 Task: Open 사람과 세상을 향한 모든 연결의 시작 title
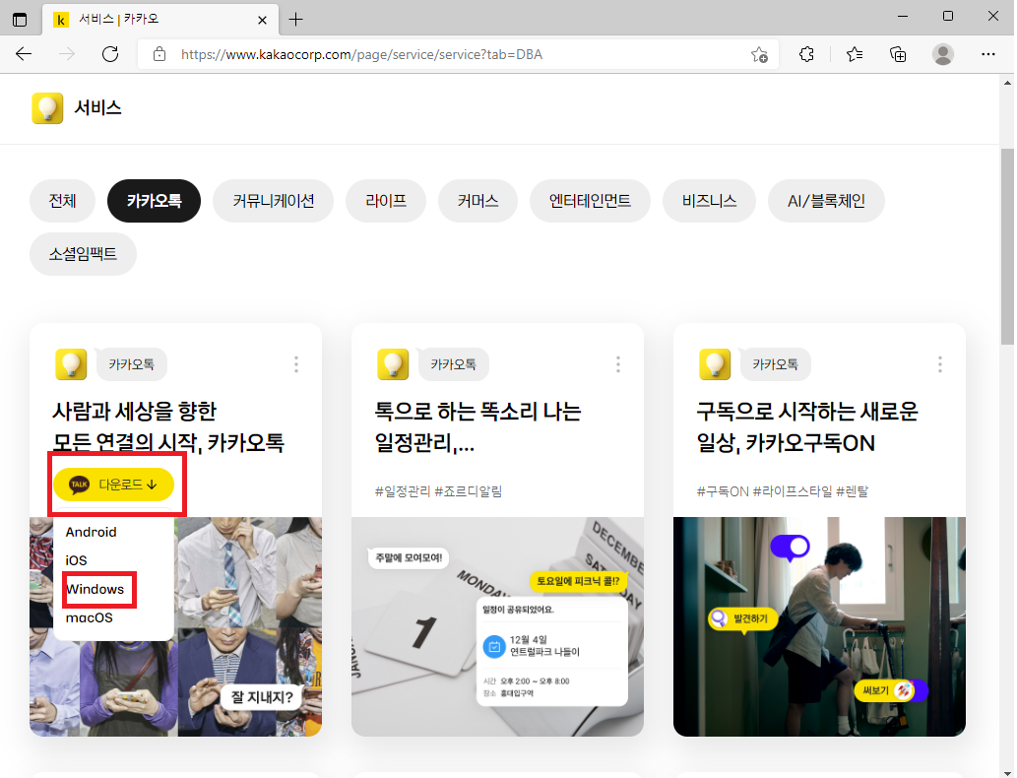pos(168,426)
